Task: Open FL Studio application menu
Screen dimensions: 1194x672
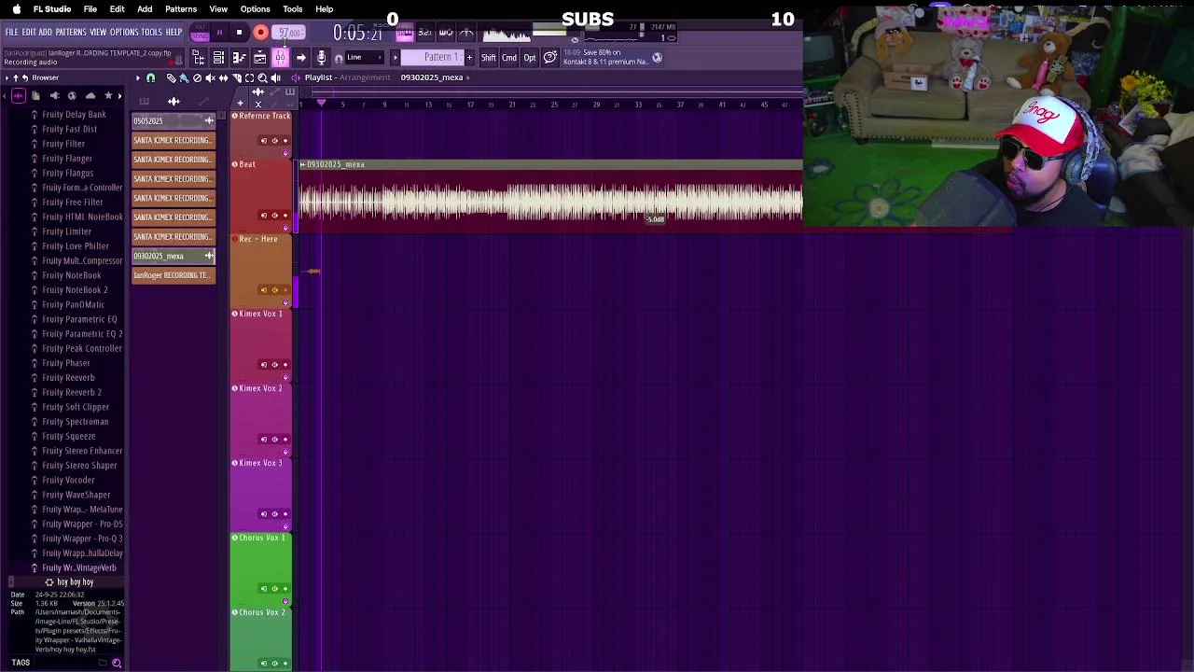Action: [52, 9]
